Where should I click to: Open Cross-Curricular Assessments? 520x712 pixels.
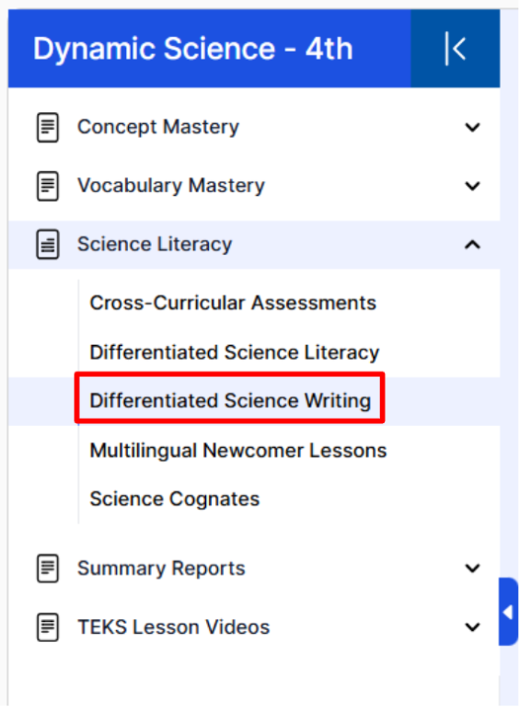click(x=233, y=303)
